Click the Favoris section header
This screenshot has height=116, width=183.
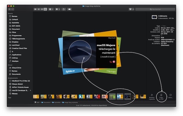pyautogui.click(x=10, y=13)
